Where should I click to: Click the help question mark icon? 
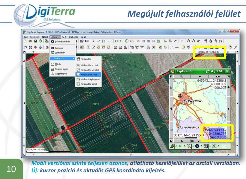[x=230, y=47]
